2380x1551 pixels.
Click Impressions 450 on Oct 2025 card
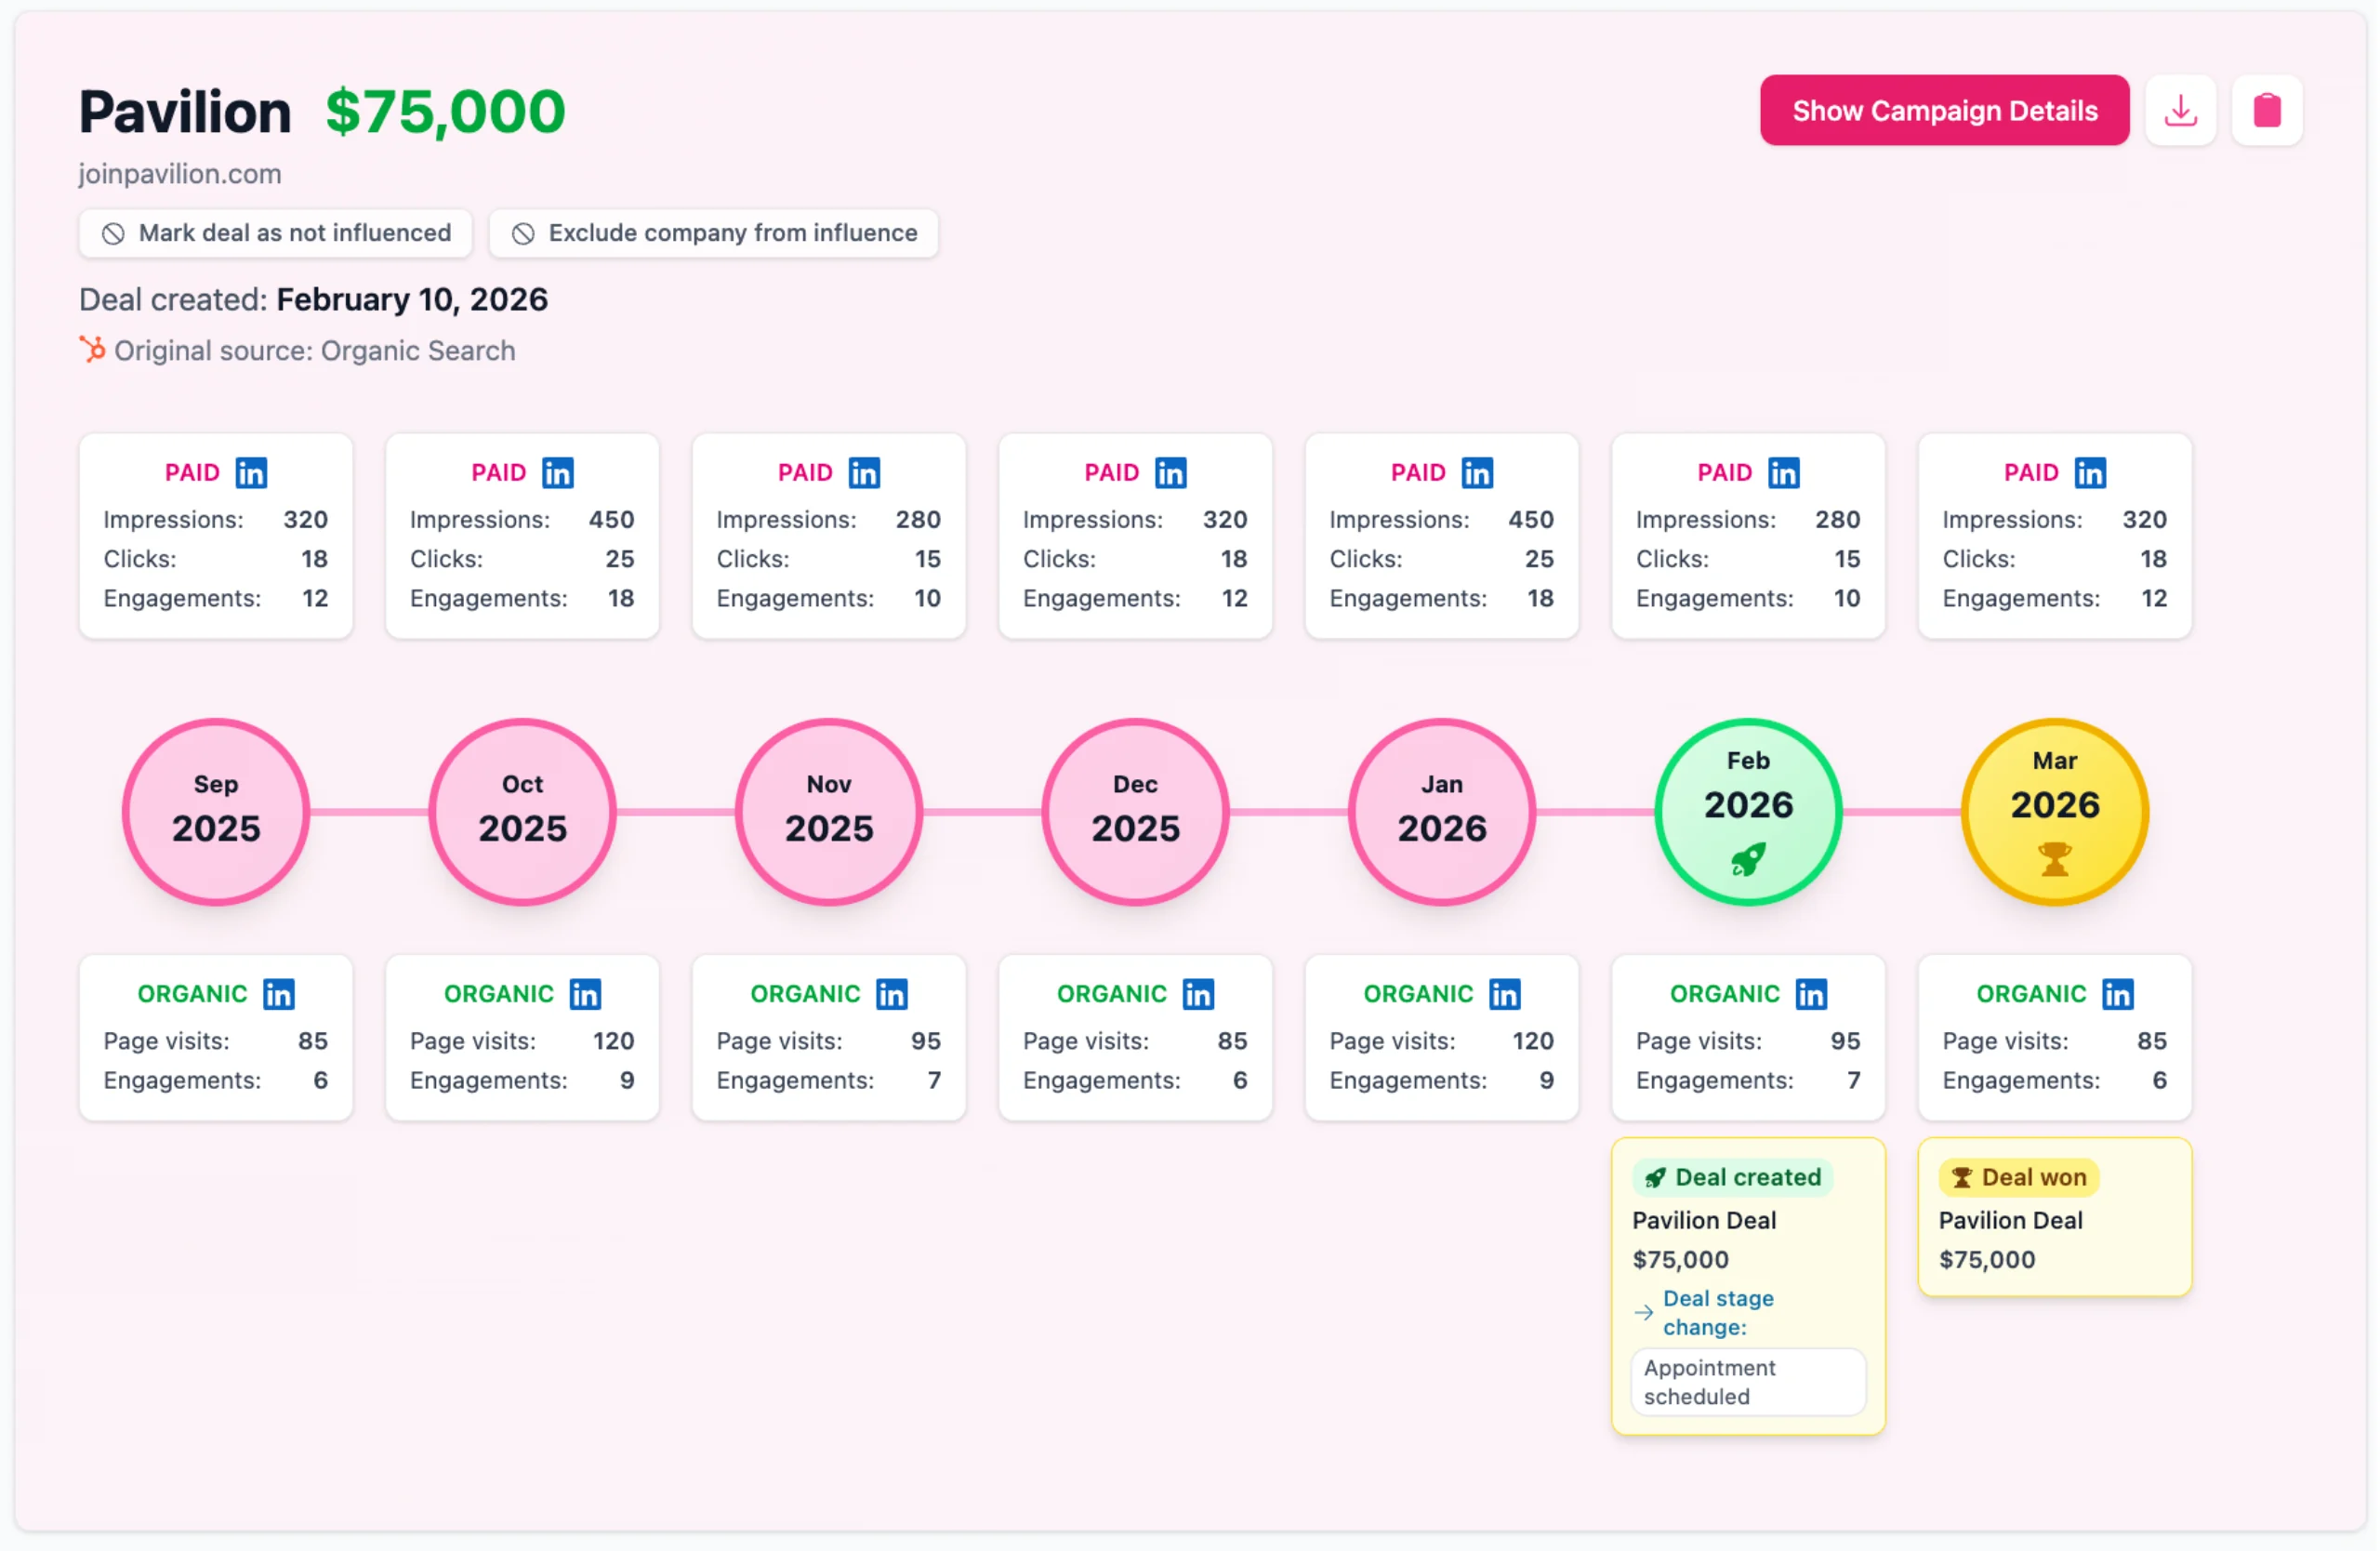522,520
